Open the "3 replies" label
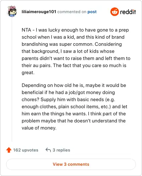Image resolution: width=142 pixels, height=176 pixels. (61, 150)
